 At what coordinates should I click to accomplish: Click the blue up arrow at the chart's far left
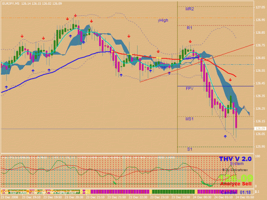tap(6, 87)
